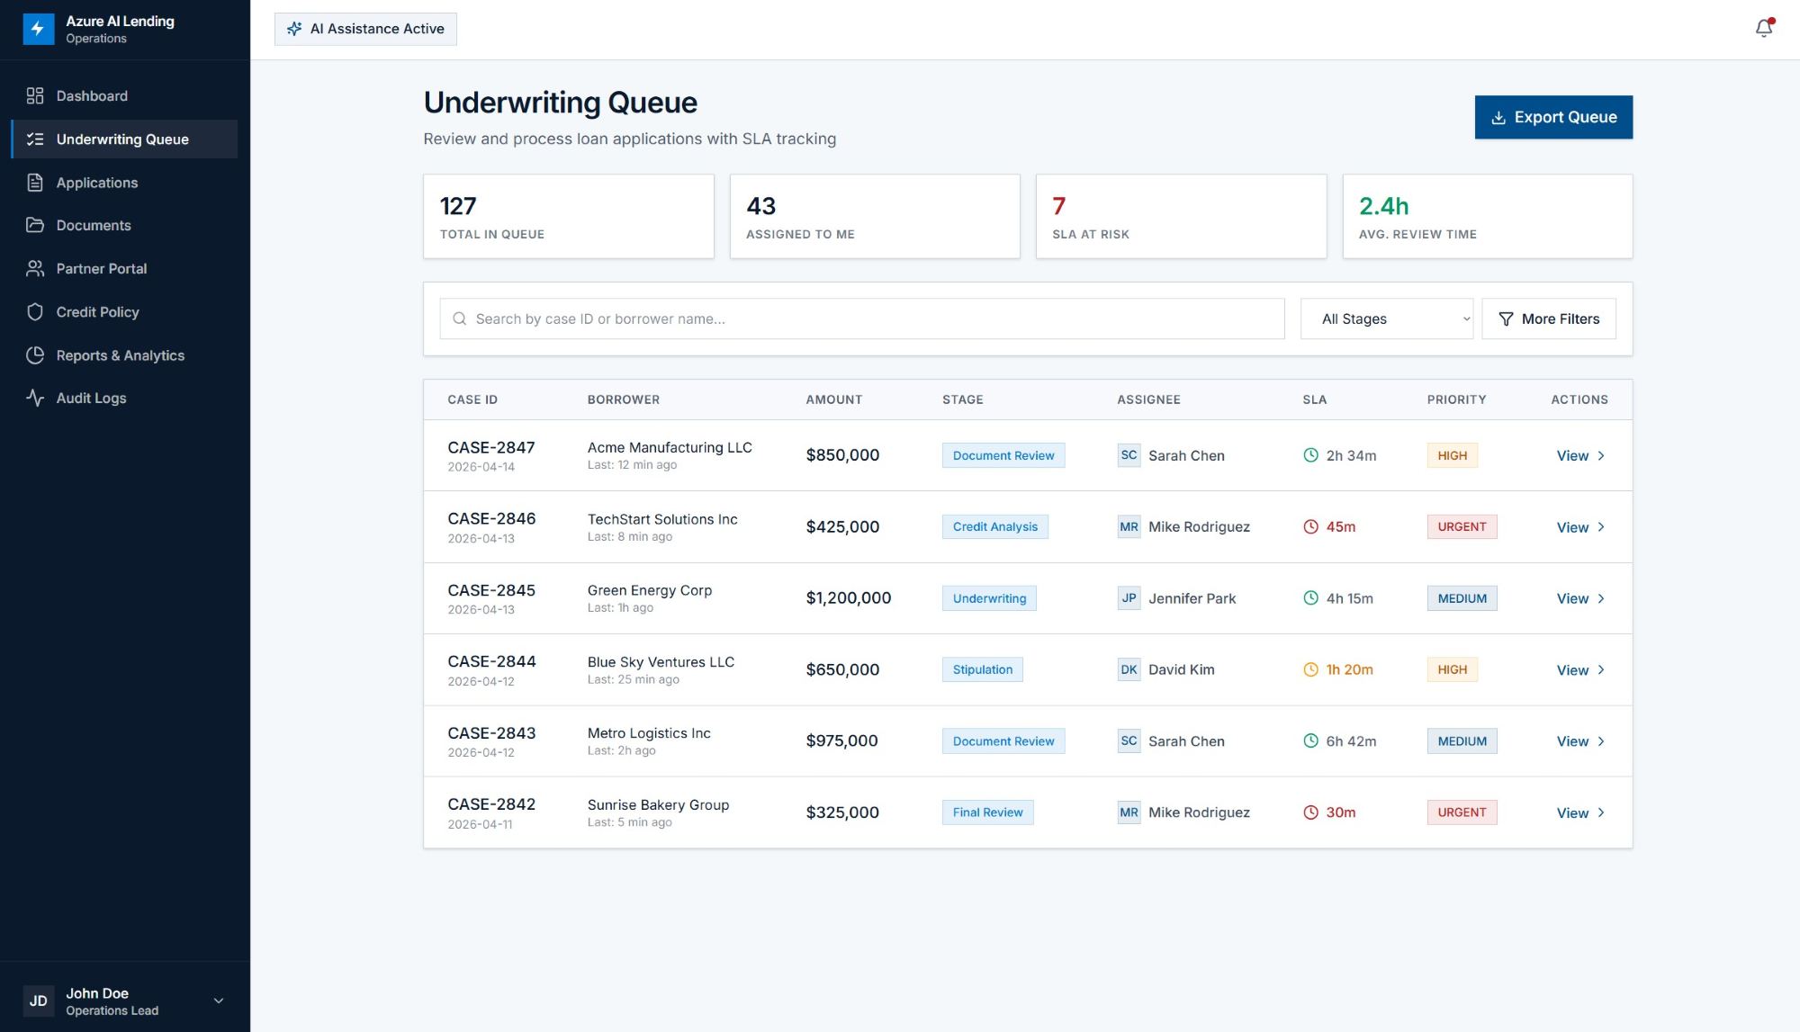The image size is (1800, 1032).
Task: Click chevron next to View for CASE-2845
Action: point(1601,598)
